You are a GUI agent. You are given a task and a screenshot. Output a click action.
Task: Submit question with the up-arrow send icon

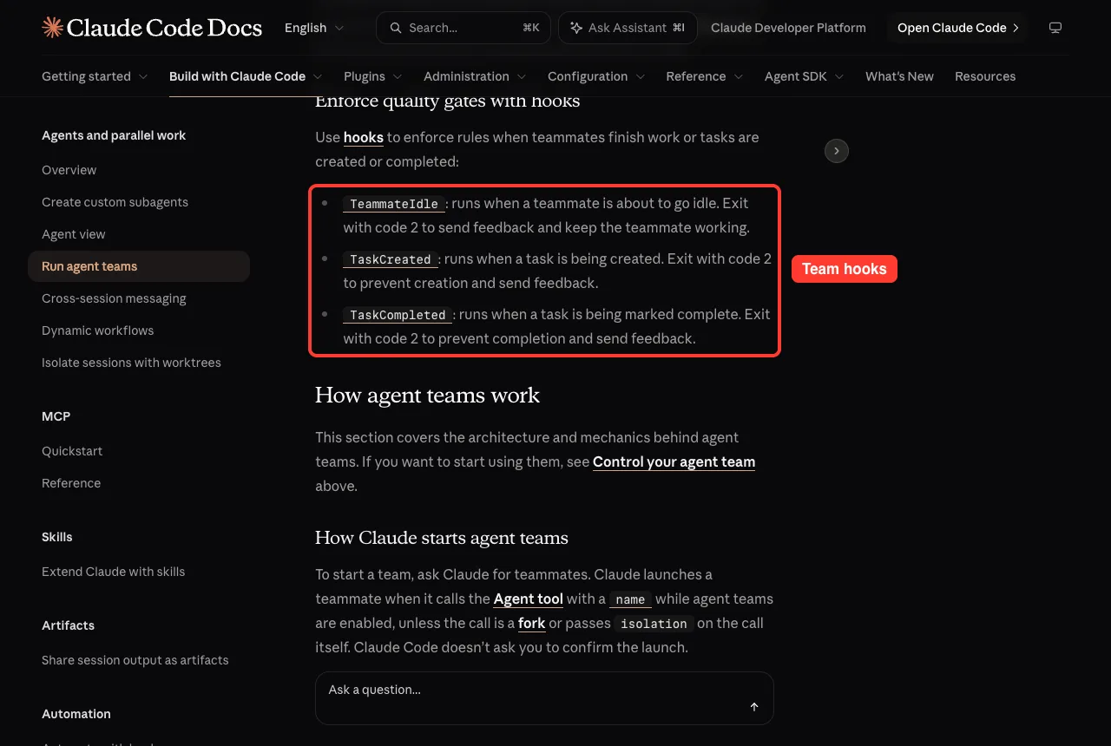point(754,707)
